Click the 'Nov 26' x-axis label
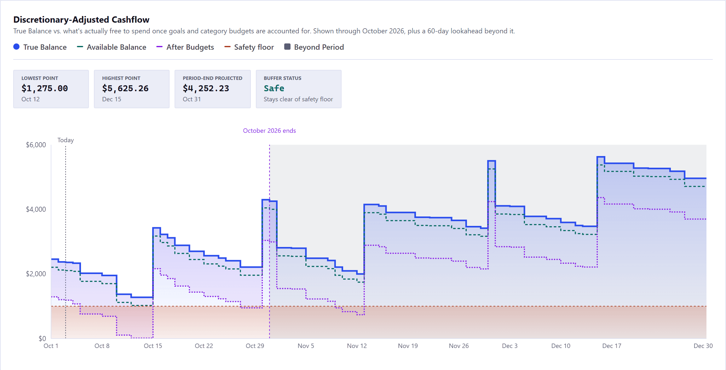 pyautogui.click(x=459, y=346)
